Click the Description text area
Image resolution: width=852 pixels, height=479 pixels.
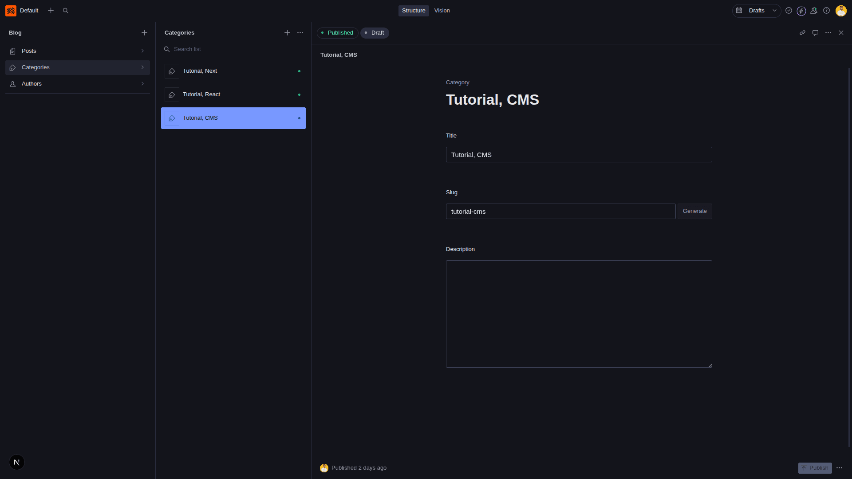[x=579, y=314]
